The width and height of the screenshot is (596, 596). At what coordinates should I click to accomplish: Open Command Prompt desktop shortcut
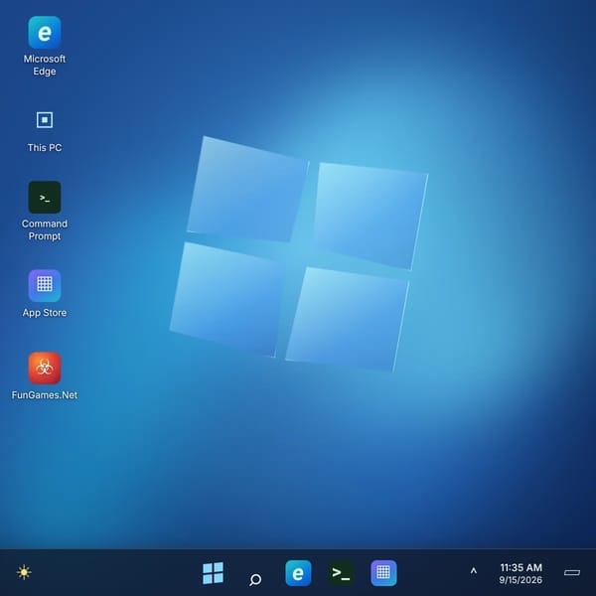click(45, 198)
